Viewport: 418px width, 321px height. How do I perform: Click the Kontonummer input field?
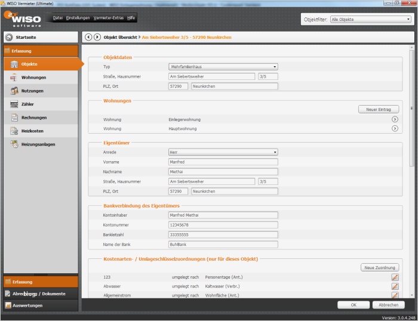coord(223,225)
